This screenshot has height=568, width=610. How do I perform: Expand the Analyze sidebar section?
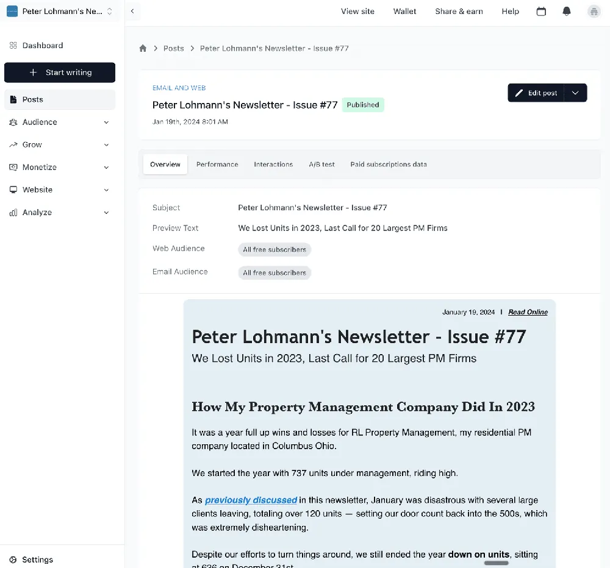[x=60, y=212]
